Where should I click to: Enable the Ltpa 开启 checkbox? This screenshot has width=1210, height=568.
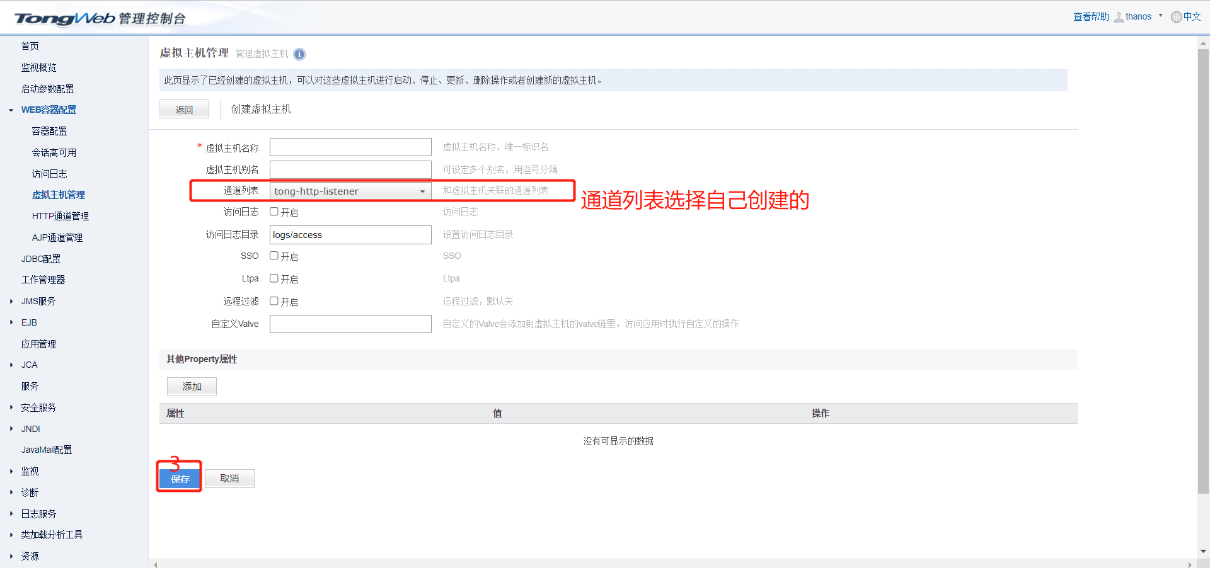point(274,278)
